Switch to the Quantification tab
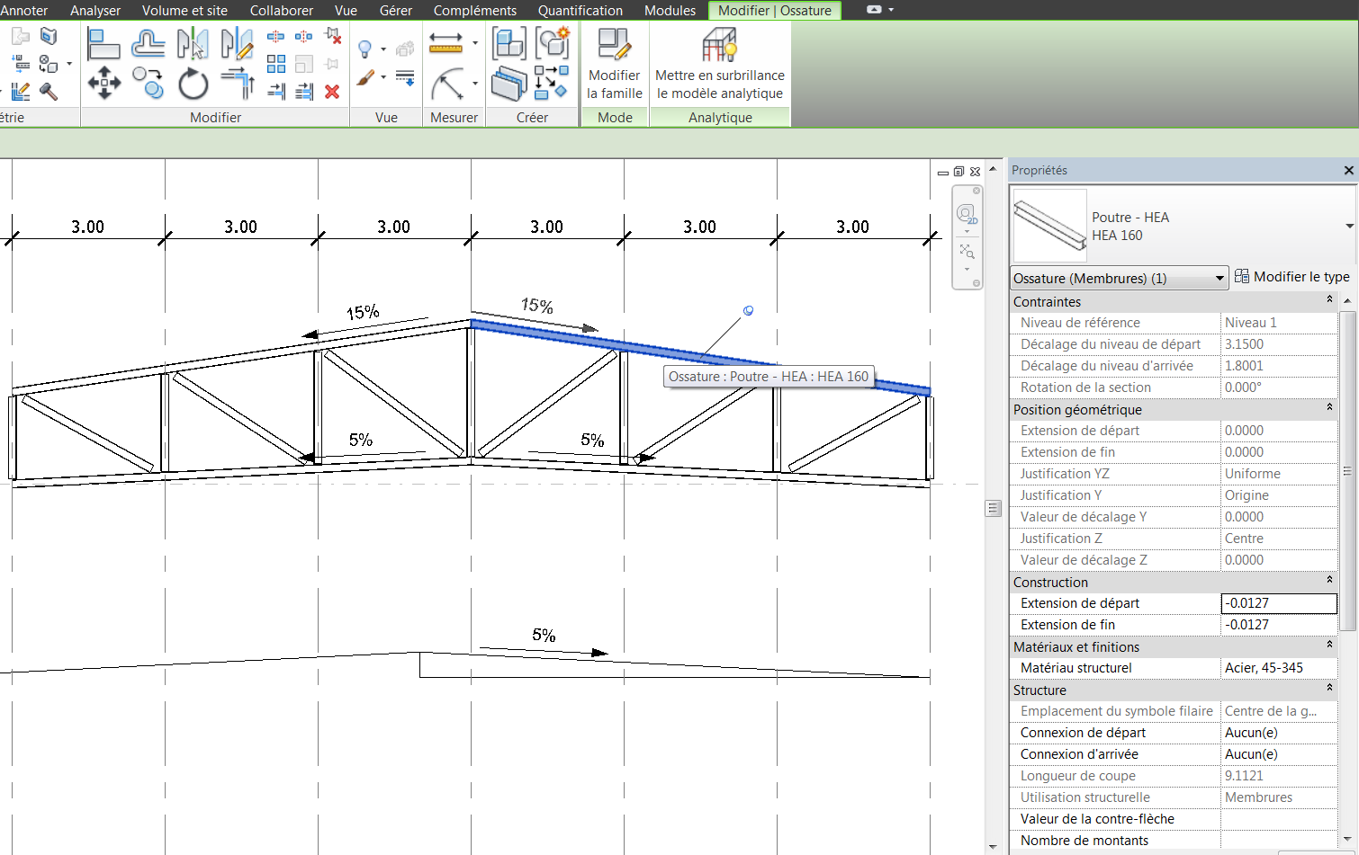This screenshot has width=1359, height=855. click(580, 11)
